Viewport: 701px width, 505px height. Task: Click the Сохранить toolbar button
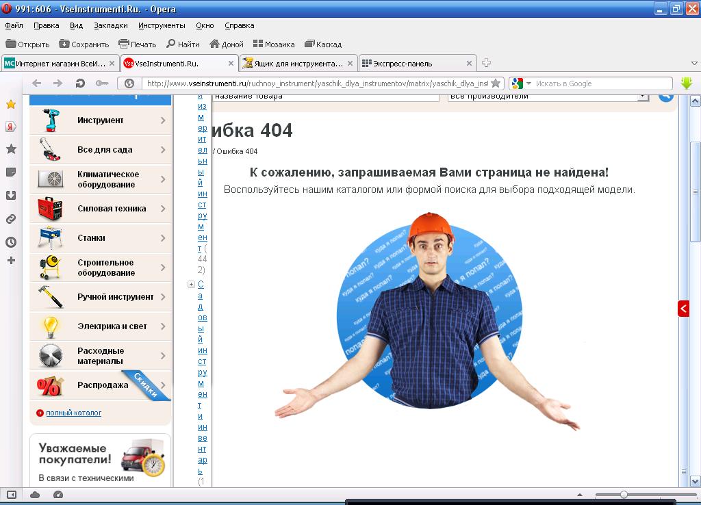coord(84,44)
